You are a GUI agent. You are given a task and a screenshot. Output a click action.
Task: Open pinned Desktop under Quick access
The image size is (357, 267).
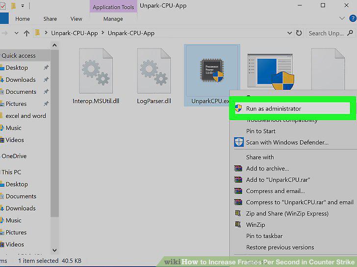pyautogui.click(x=17, y=67)
